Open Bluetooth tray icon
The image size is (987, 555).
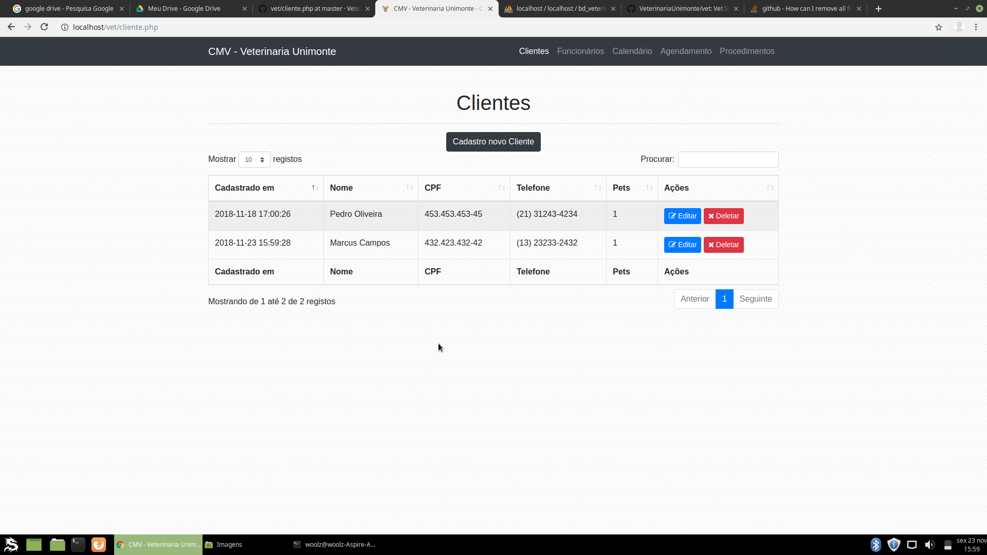[876, 545]
